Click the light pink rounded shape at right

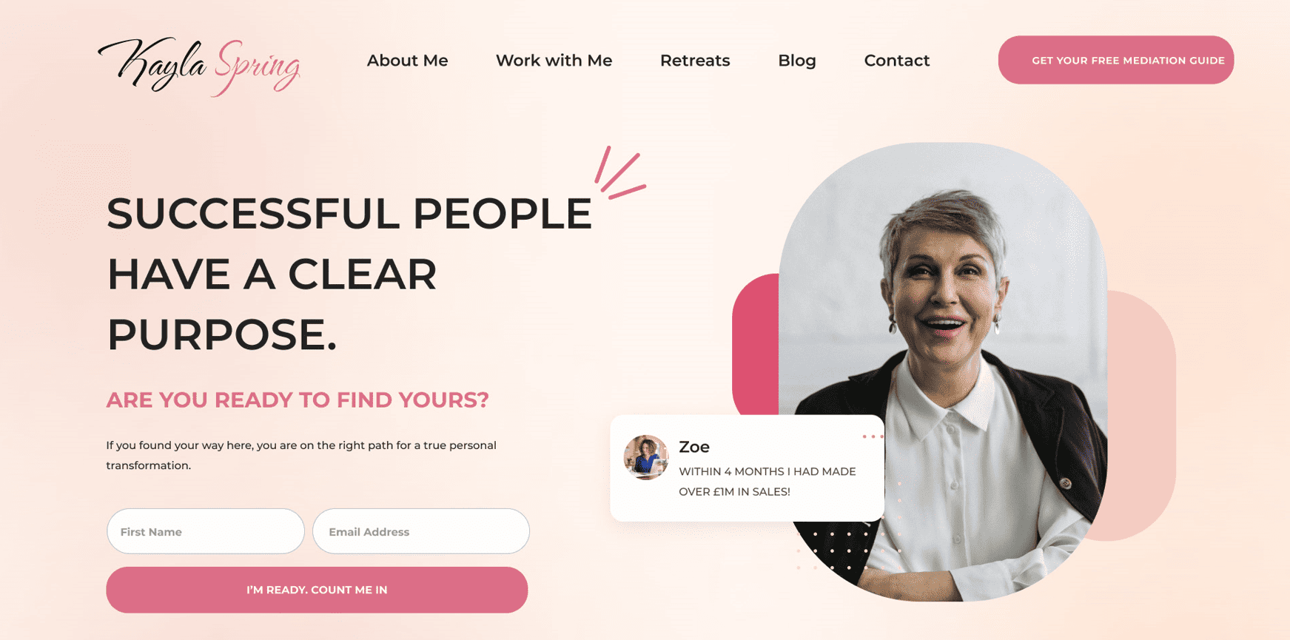[1142, 414]
